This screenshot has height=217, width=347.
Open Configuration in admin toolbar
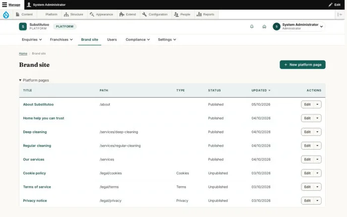pyautogui.click(x=155, y=14)
